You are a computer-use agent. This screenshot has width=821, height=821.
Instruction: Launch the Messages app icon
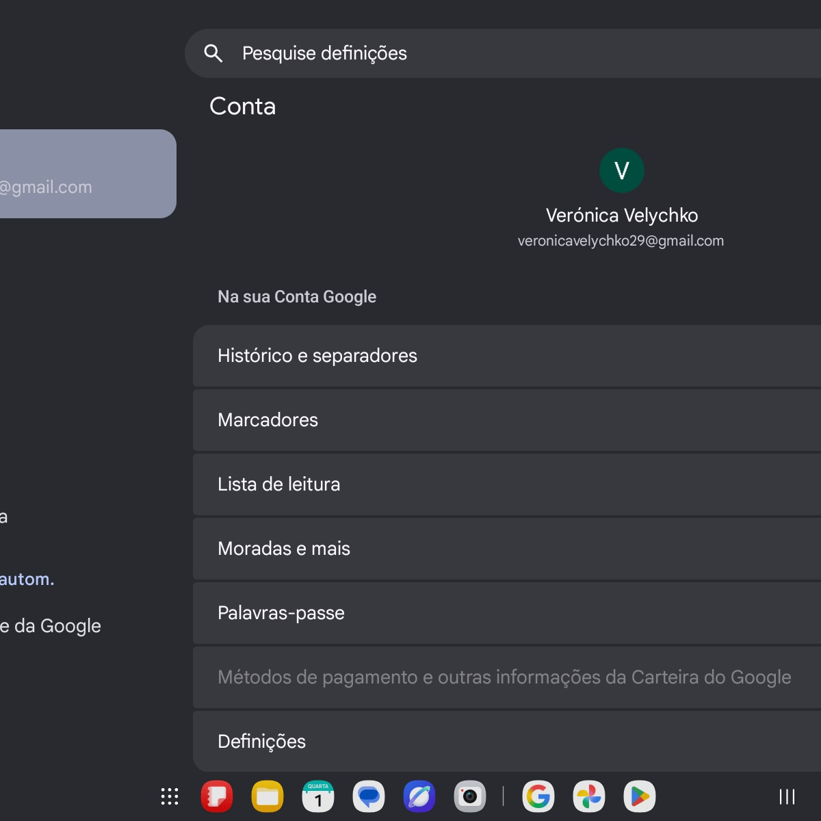pyautogui.click(x=369, y=796)
